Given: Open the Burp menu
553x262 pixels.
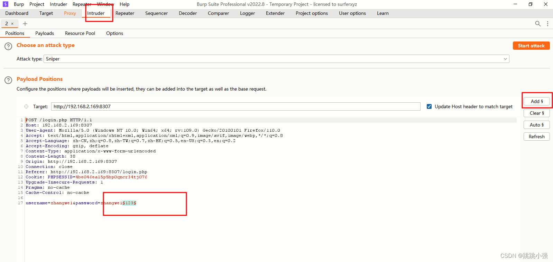Looking at the screenshot, I should 19,4.
